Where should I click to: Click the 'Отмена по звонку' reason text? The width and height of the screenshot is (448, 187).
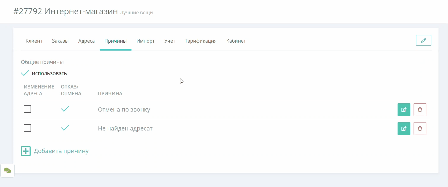pos(124,109)
